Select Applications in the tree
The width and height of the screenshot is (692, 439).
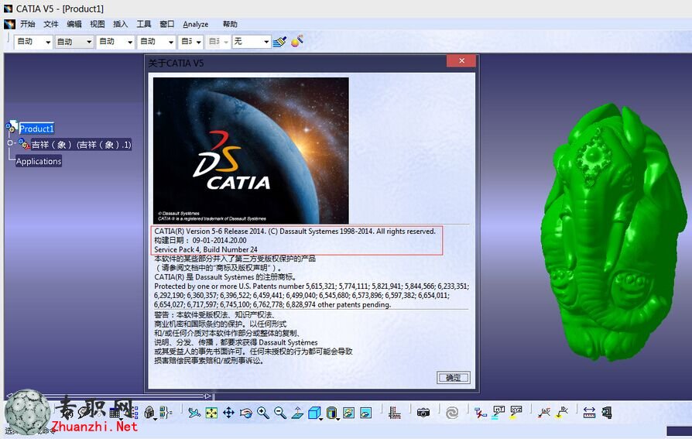click(x=39, y=161)
